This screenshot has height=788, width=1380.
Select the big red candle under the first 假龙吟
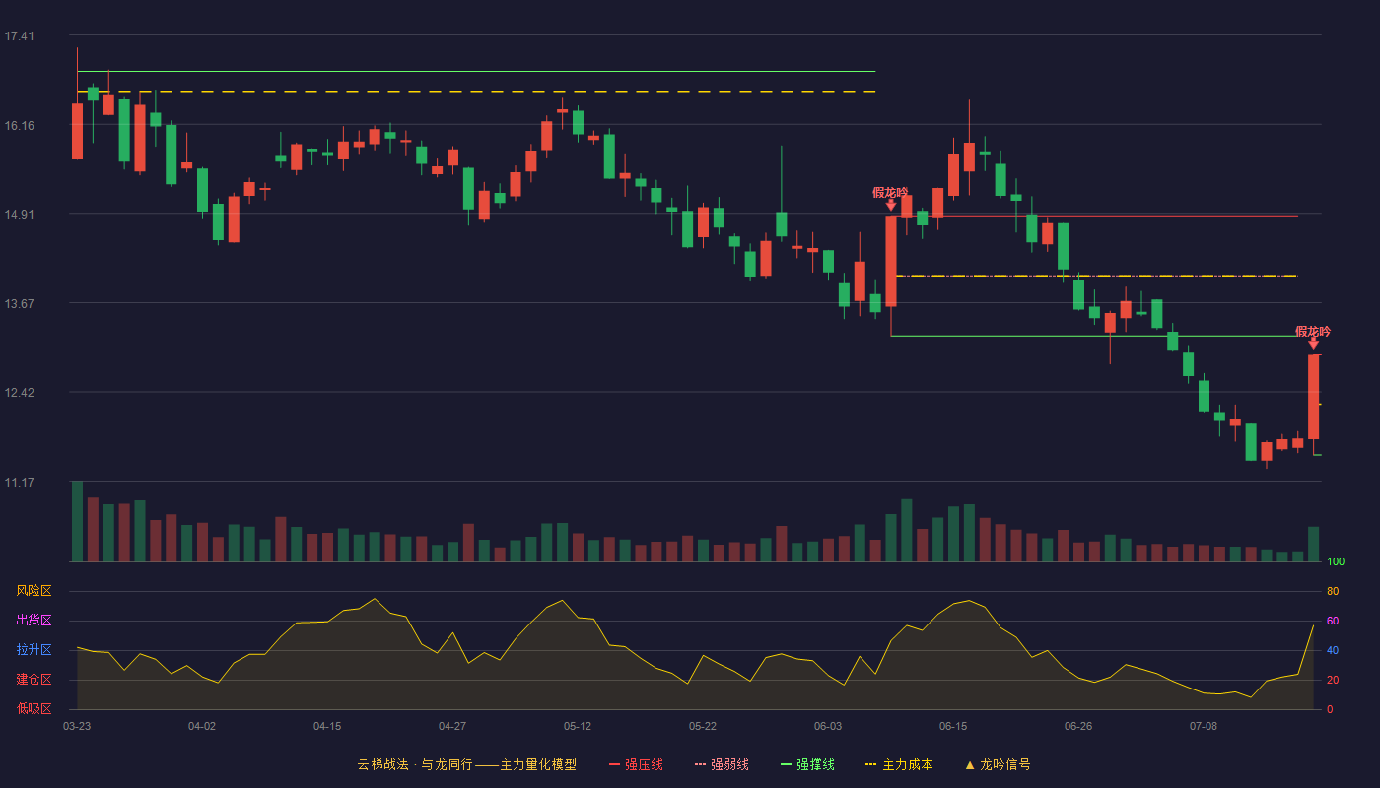pos(891,261)
